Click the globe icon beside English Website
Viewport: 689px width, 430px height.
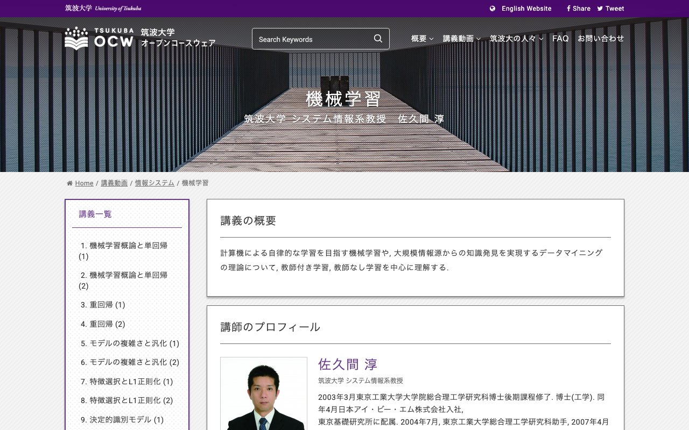point(493,9)
